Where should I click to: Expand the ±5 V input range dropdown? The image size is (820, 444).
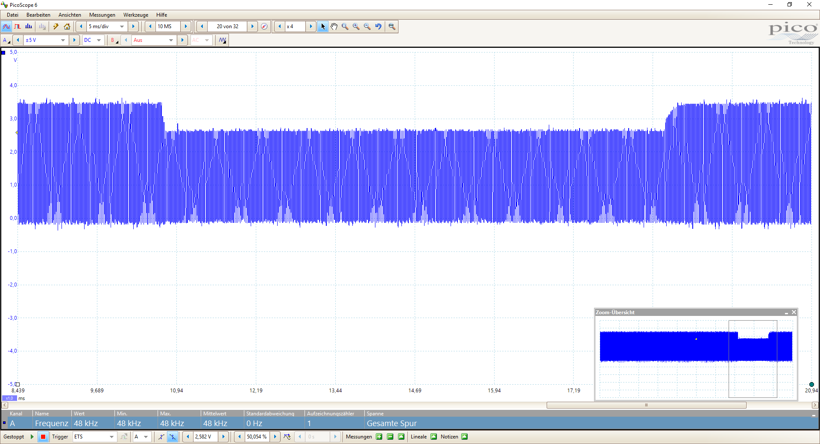(63, 40)
